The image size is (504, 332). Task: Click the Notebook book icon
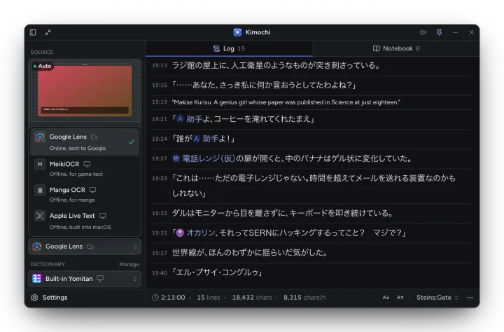coord(376,48)
